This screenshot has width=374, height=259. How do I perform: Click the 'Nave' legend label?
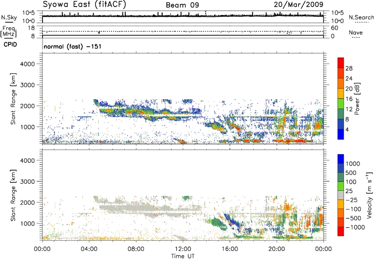click(356, 32)
